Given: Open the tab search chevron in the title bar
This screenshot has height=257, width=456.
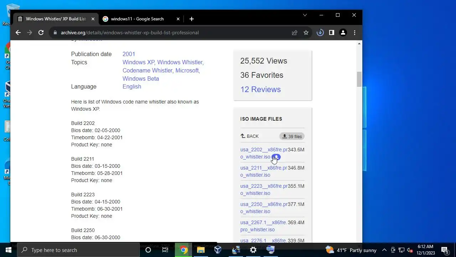Looking at the screenshot, I should [305, 15].
